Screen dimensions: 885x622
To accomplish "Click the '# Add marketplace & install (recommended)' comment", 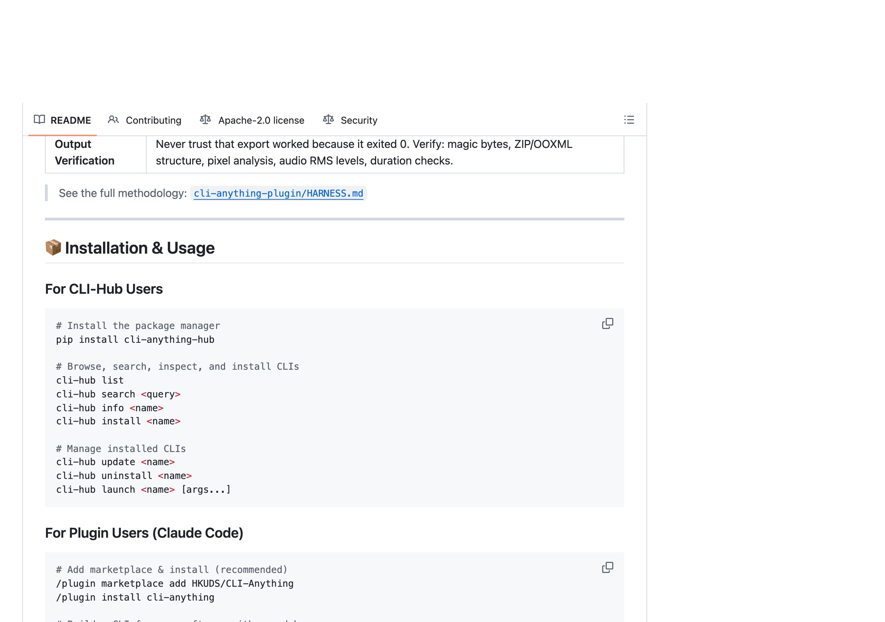I will tap(172, 569).
